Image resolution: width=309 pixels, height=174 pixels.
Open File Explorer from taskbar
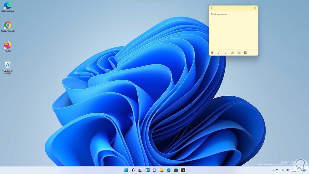162,170
